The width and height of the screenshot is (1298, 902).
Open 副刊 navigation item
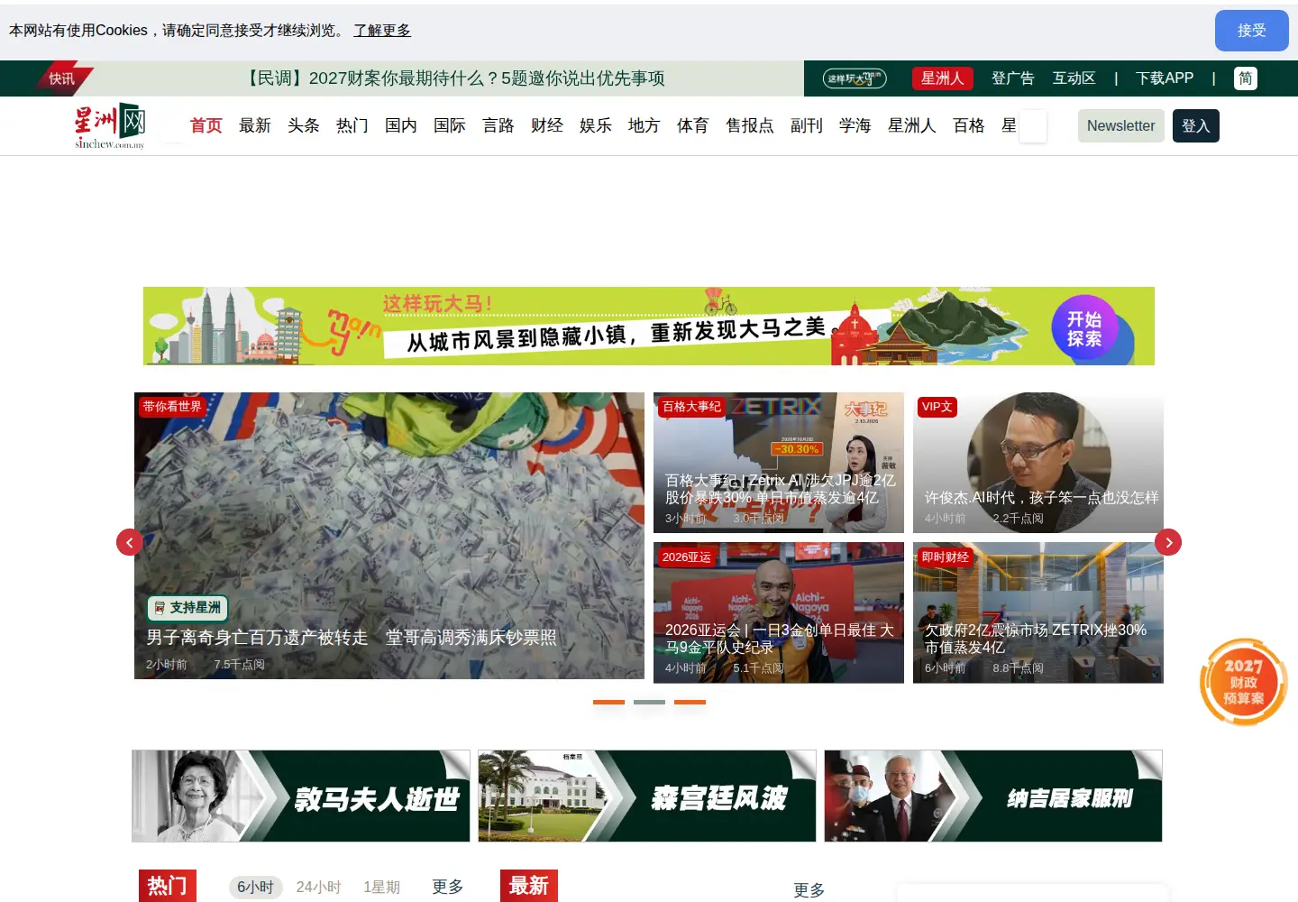click(807, 125)
